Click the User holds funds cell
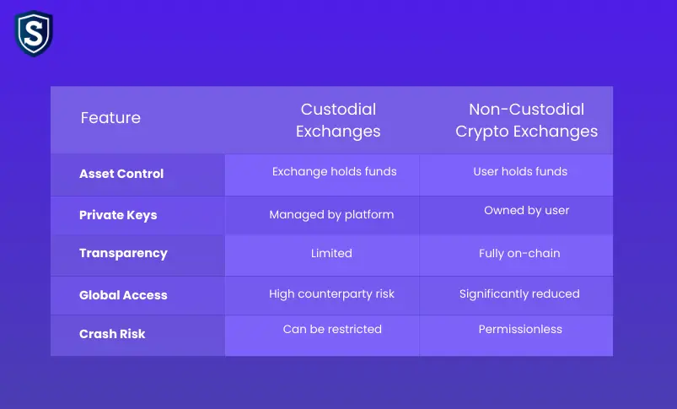The height and width of the screenshot is (409, 677). tap(520, 171)
